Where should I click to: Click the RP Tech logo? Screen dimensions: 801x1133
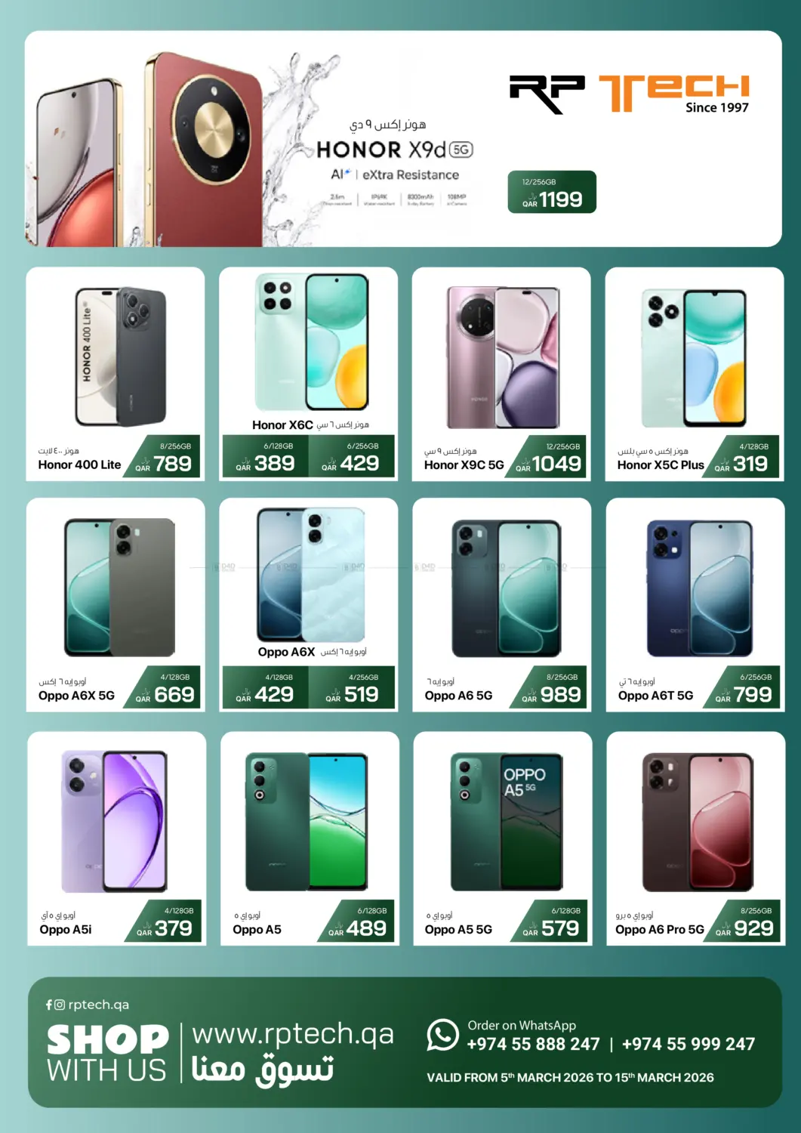(629, 94)
